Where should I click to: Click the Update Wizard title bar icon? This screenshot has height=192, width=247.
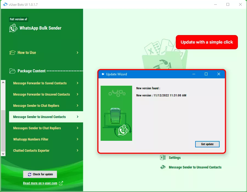103,74
